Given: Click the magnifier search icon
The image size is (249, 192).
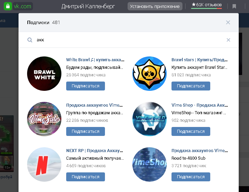Looking at the screenshot, I should click(x=30, y=40).
